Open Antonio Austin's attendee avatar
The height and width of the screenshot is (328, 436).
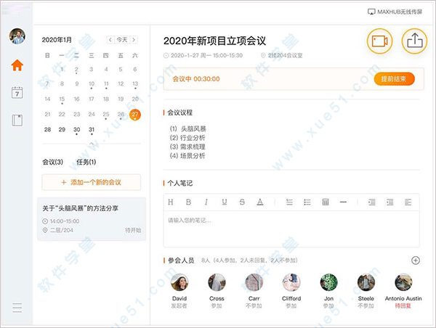(403, 282)
